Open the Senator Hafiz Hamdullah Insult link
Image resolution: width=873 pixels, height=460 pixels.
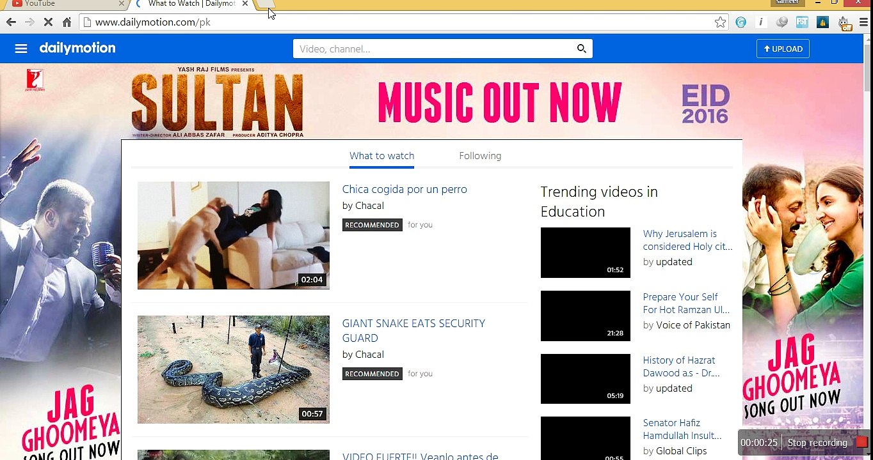tap(682, 429)
